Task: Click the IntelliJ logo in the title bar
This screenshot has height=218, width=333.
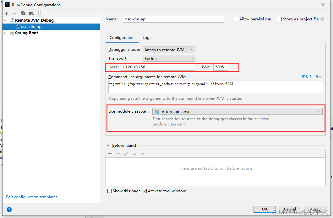Action: pyautogui.click(x=7, y=5)
